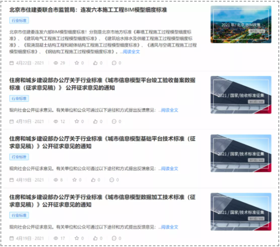Star the 竣工验收备案数据标准 article
Image resolution: width=280 pixels, height=247 pixels.
click(76, 121)
